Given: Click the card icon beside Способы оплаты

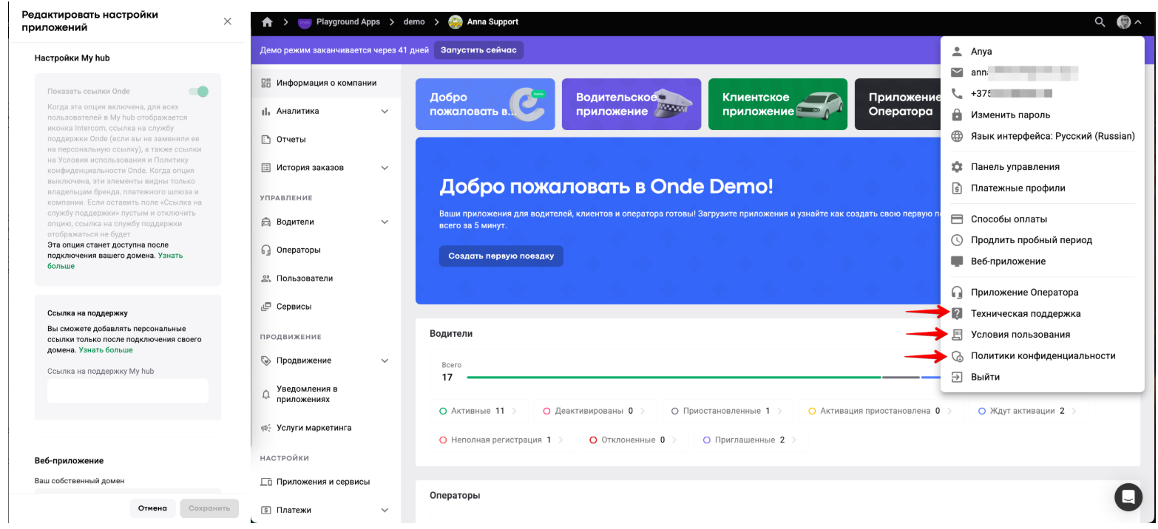Looking at the screenshot, I should (x=957, y=219).
